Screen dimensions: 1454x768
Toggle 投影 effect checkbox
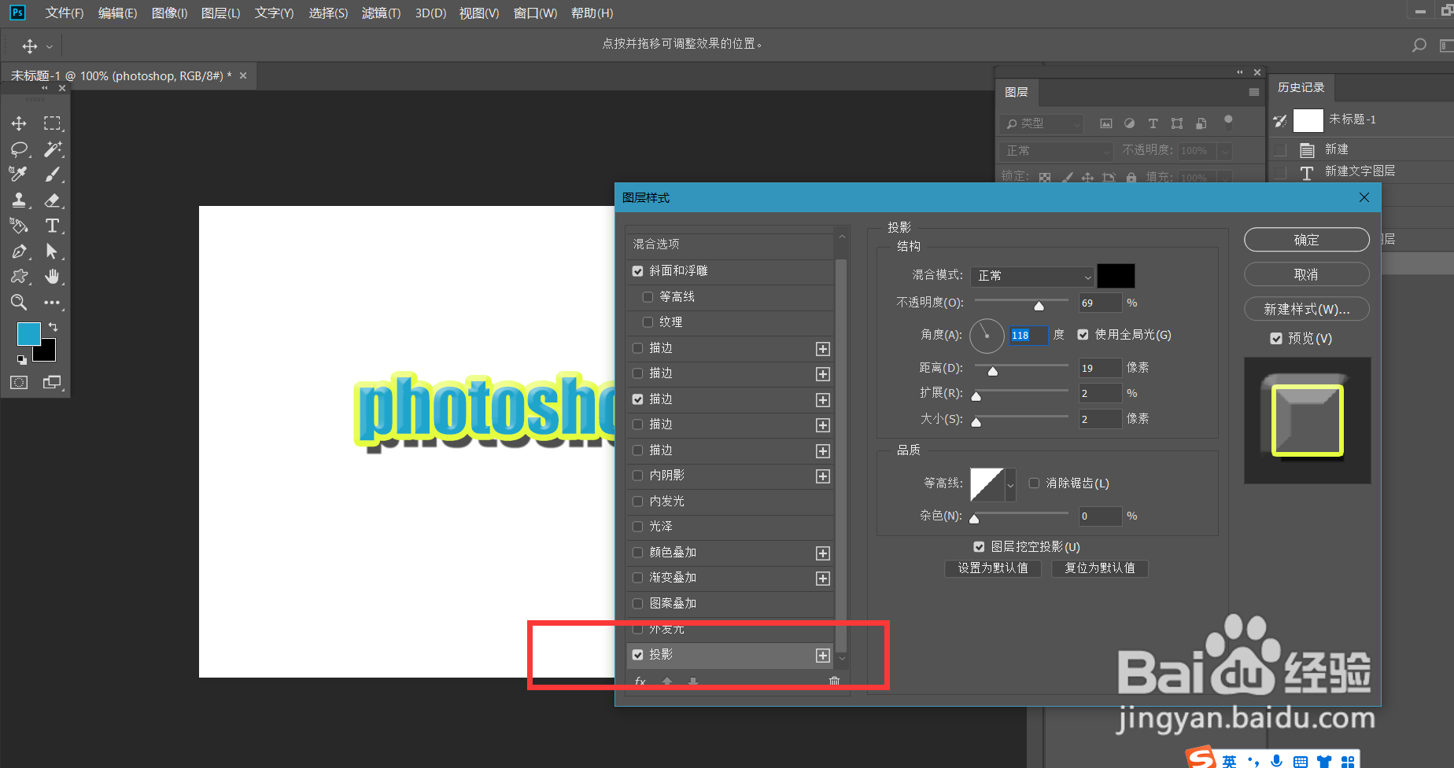click(638, 655)
